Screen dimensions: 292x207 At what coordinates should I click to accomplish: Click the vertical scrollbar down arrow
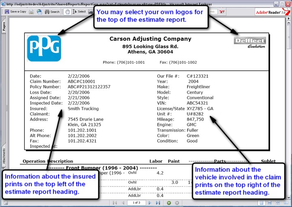pyautogui.click(x=289, y=197)
